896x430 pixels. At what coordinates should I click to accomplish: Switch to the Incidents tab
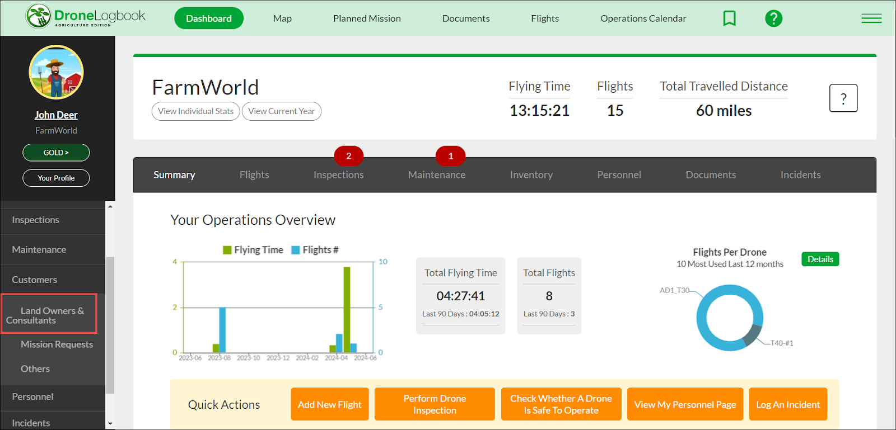[800, 175]
